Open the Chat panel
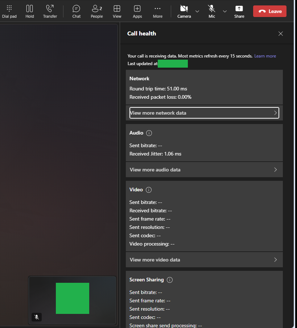The width and height of the screenshot is (297, 328). (77, 12)
